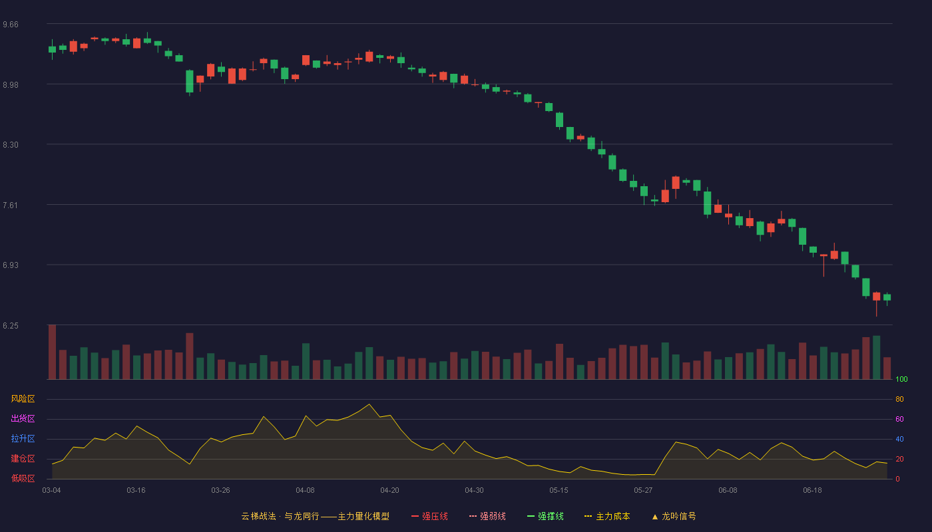Select the 出货区 zone label
The image size is (932, 532).
click(23, 419)
